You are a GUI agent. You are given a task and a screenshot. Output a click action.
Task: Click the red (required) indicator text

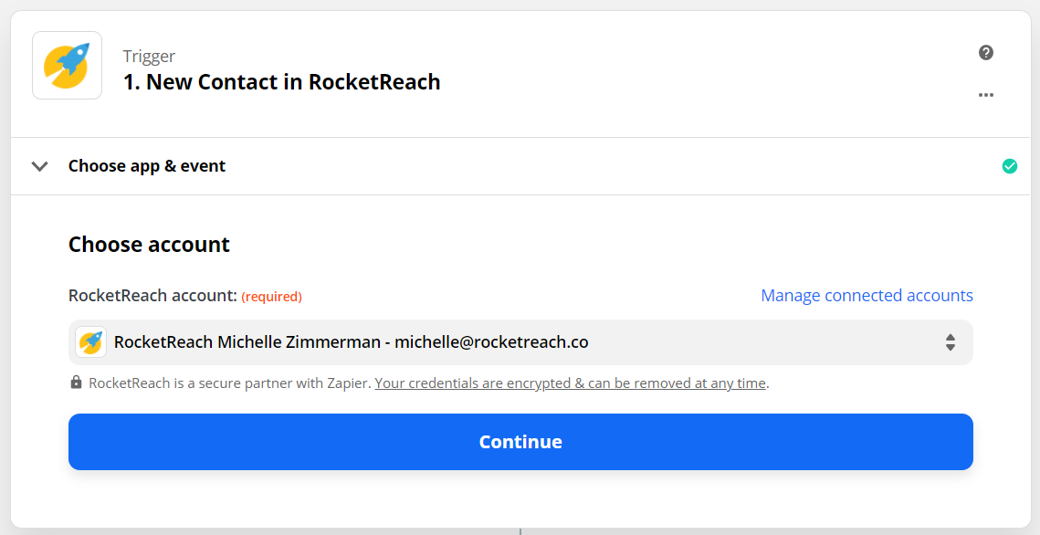271,297
